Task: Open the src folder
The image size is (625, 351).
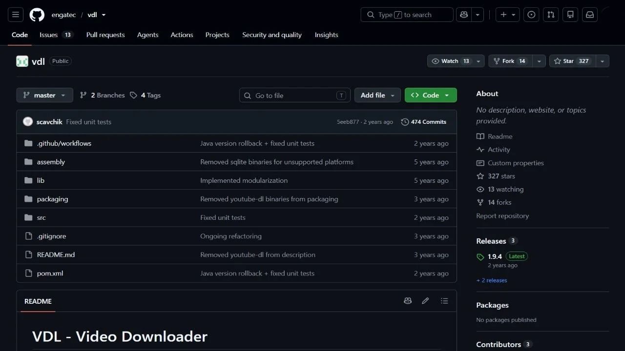Action: point(41,217)
